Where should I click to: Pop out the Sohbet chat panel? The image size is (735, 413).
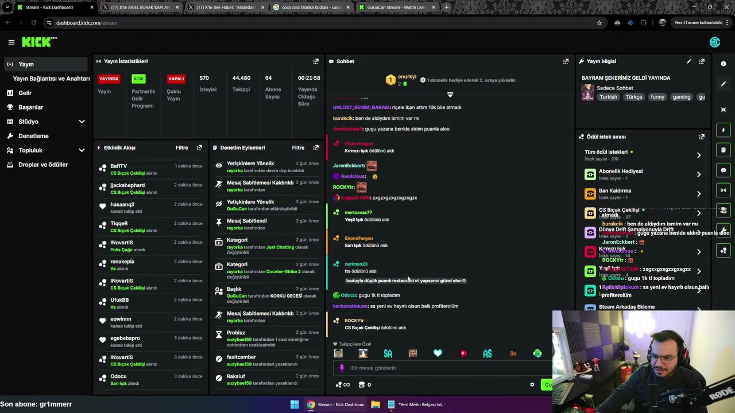tap(566, 61)
